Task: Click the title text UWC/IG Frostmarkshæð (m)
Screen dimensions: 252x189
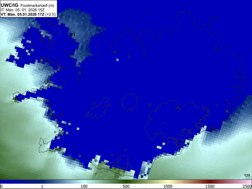Action: point(28,5)
